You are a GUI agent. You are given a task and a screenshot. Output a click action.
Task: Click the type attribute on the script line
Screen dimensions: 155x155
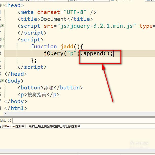tap(146, 26)
